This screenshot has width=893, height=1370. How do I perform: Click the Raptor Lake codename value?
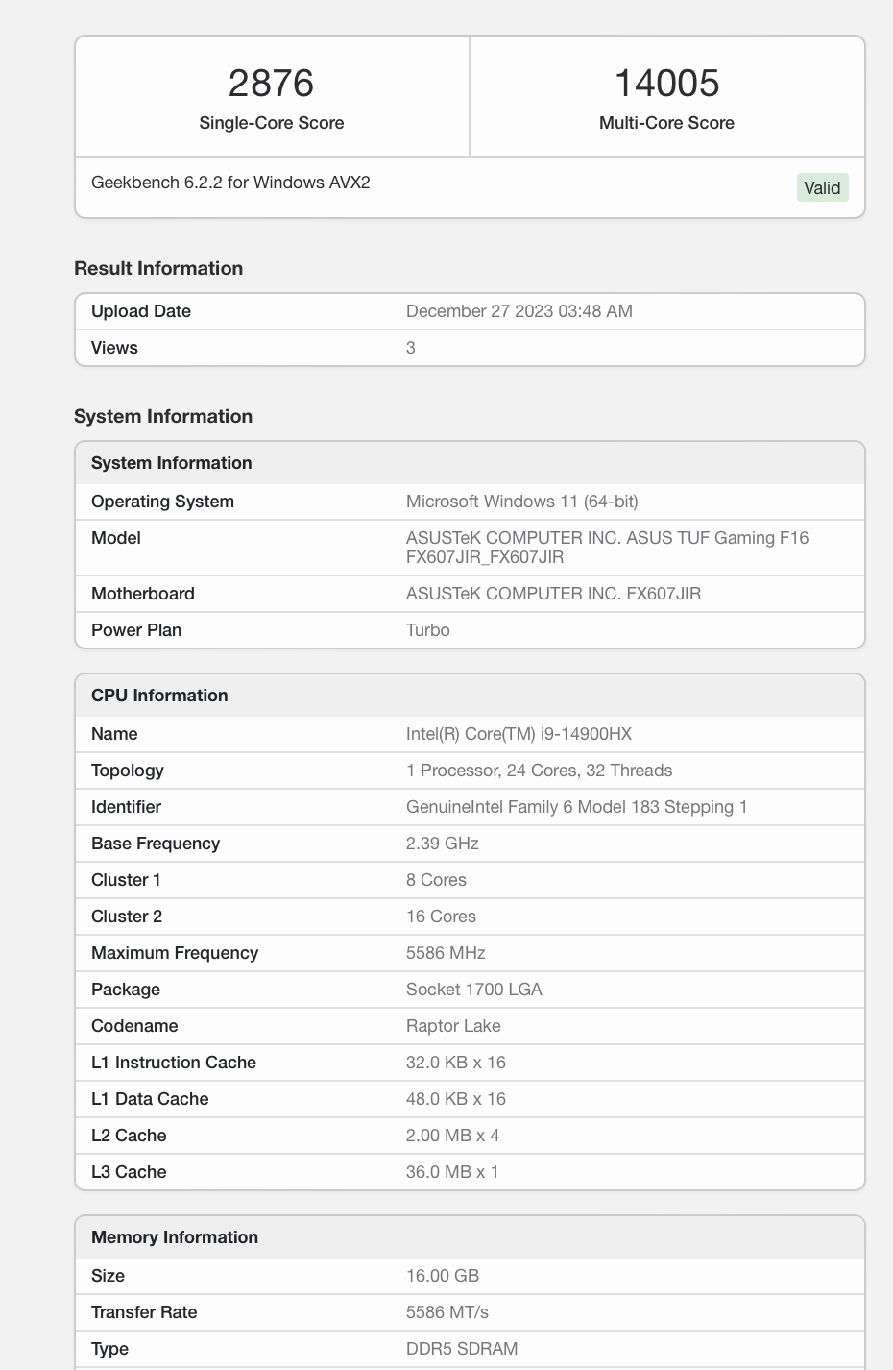[x=453, y=1026]
